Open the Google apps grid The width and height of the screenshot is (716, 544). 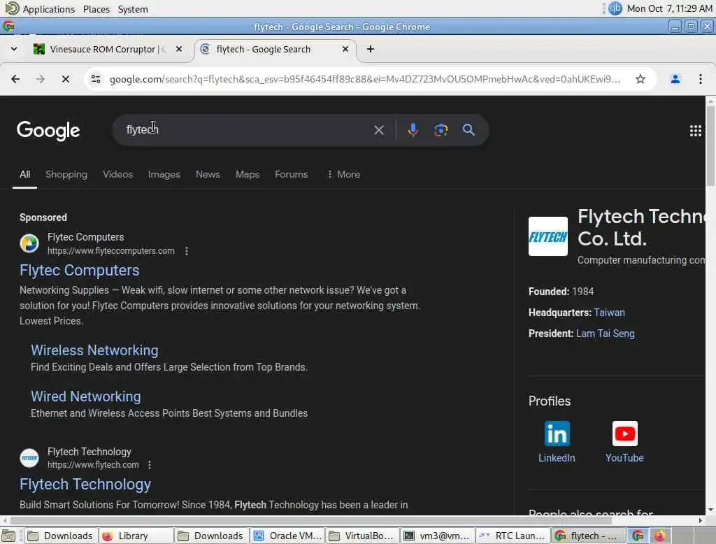pyautogui.click(x=696, y=131)
